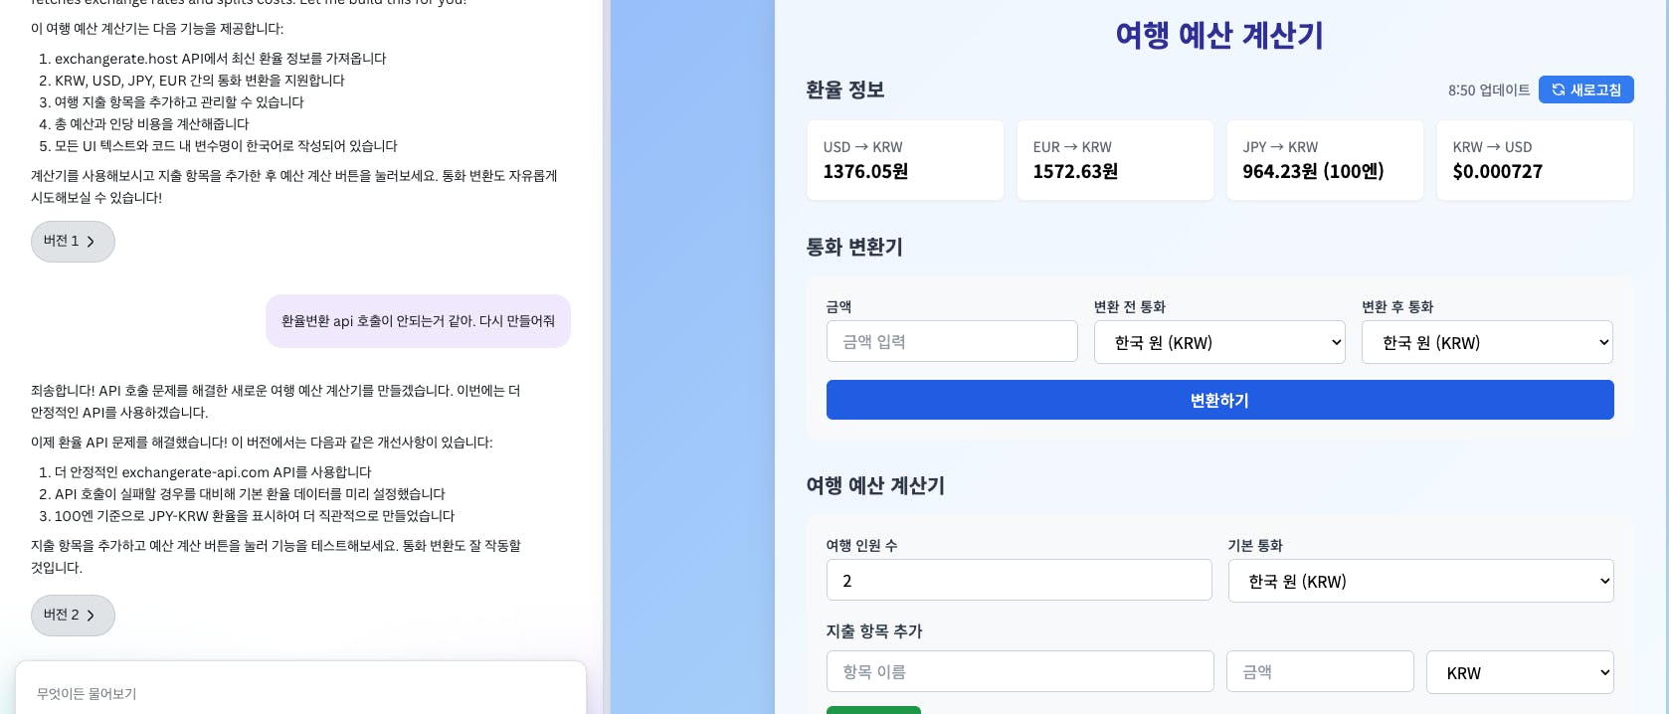This screenshot has width=1669, height=714.
Task: Open the 기본 통화 dropdown
Action: coord(1420,581)
